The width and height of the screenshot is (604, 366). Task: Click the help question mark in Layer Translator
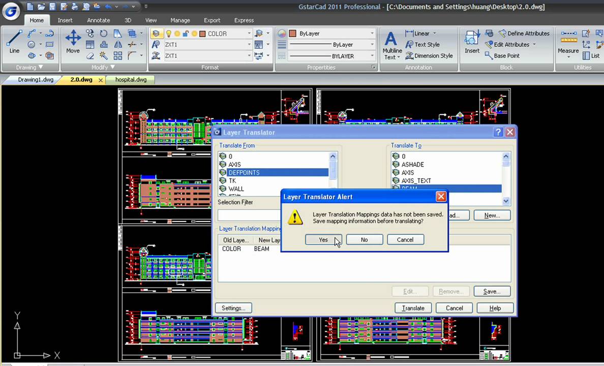click(498, 132)
